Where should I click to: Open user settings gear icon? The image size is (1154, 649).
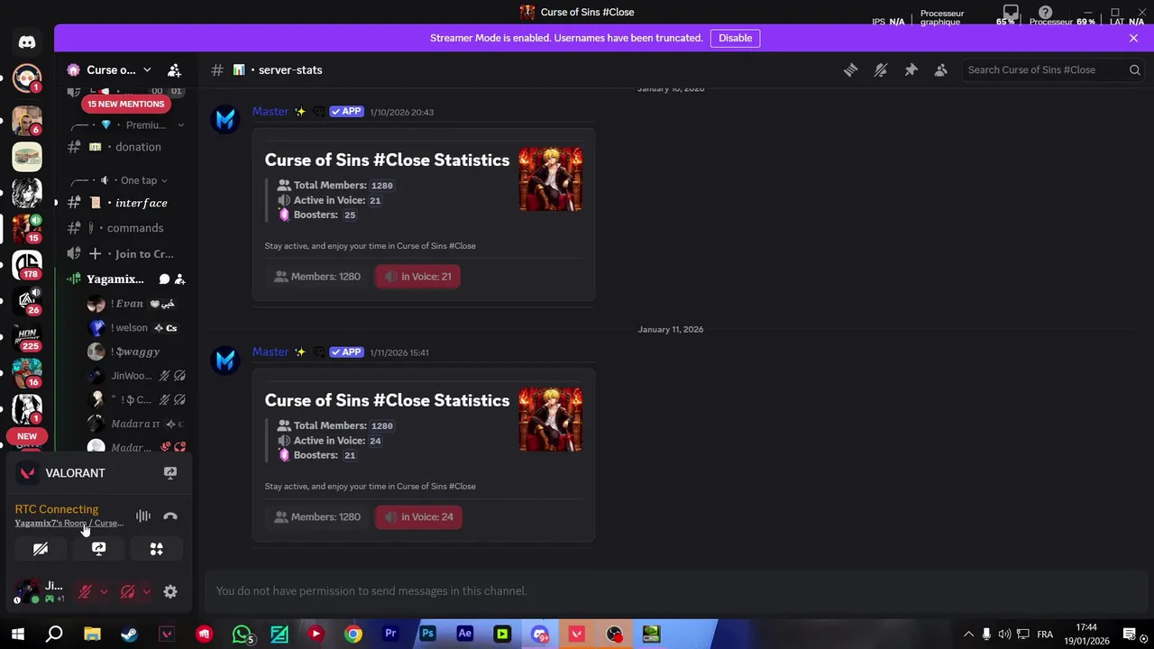pyautogui.click(x=170, y=591)
